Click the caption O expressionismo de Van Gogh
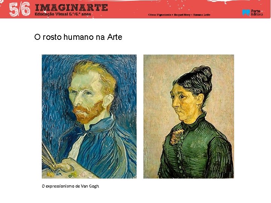This screenshot has width=271, height=203. 70,186
